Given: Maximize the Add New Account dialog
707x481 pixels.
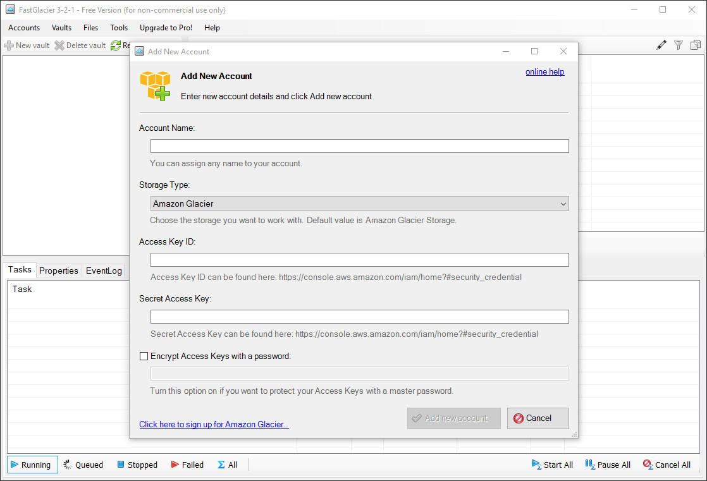Looking at the screenshot, I should coord(534,51).
